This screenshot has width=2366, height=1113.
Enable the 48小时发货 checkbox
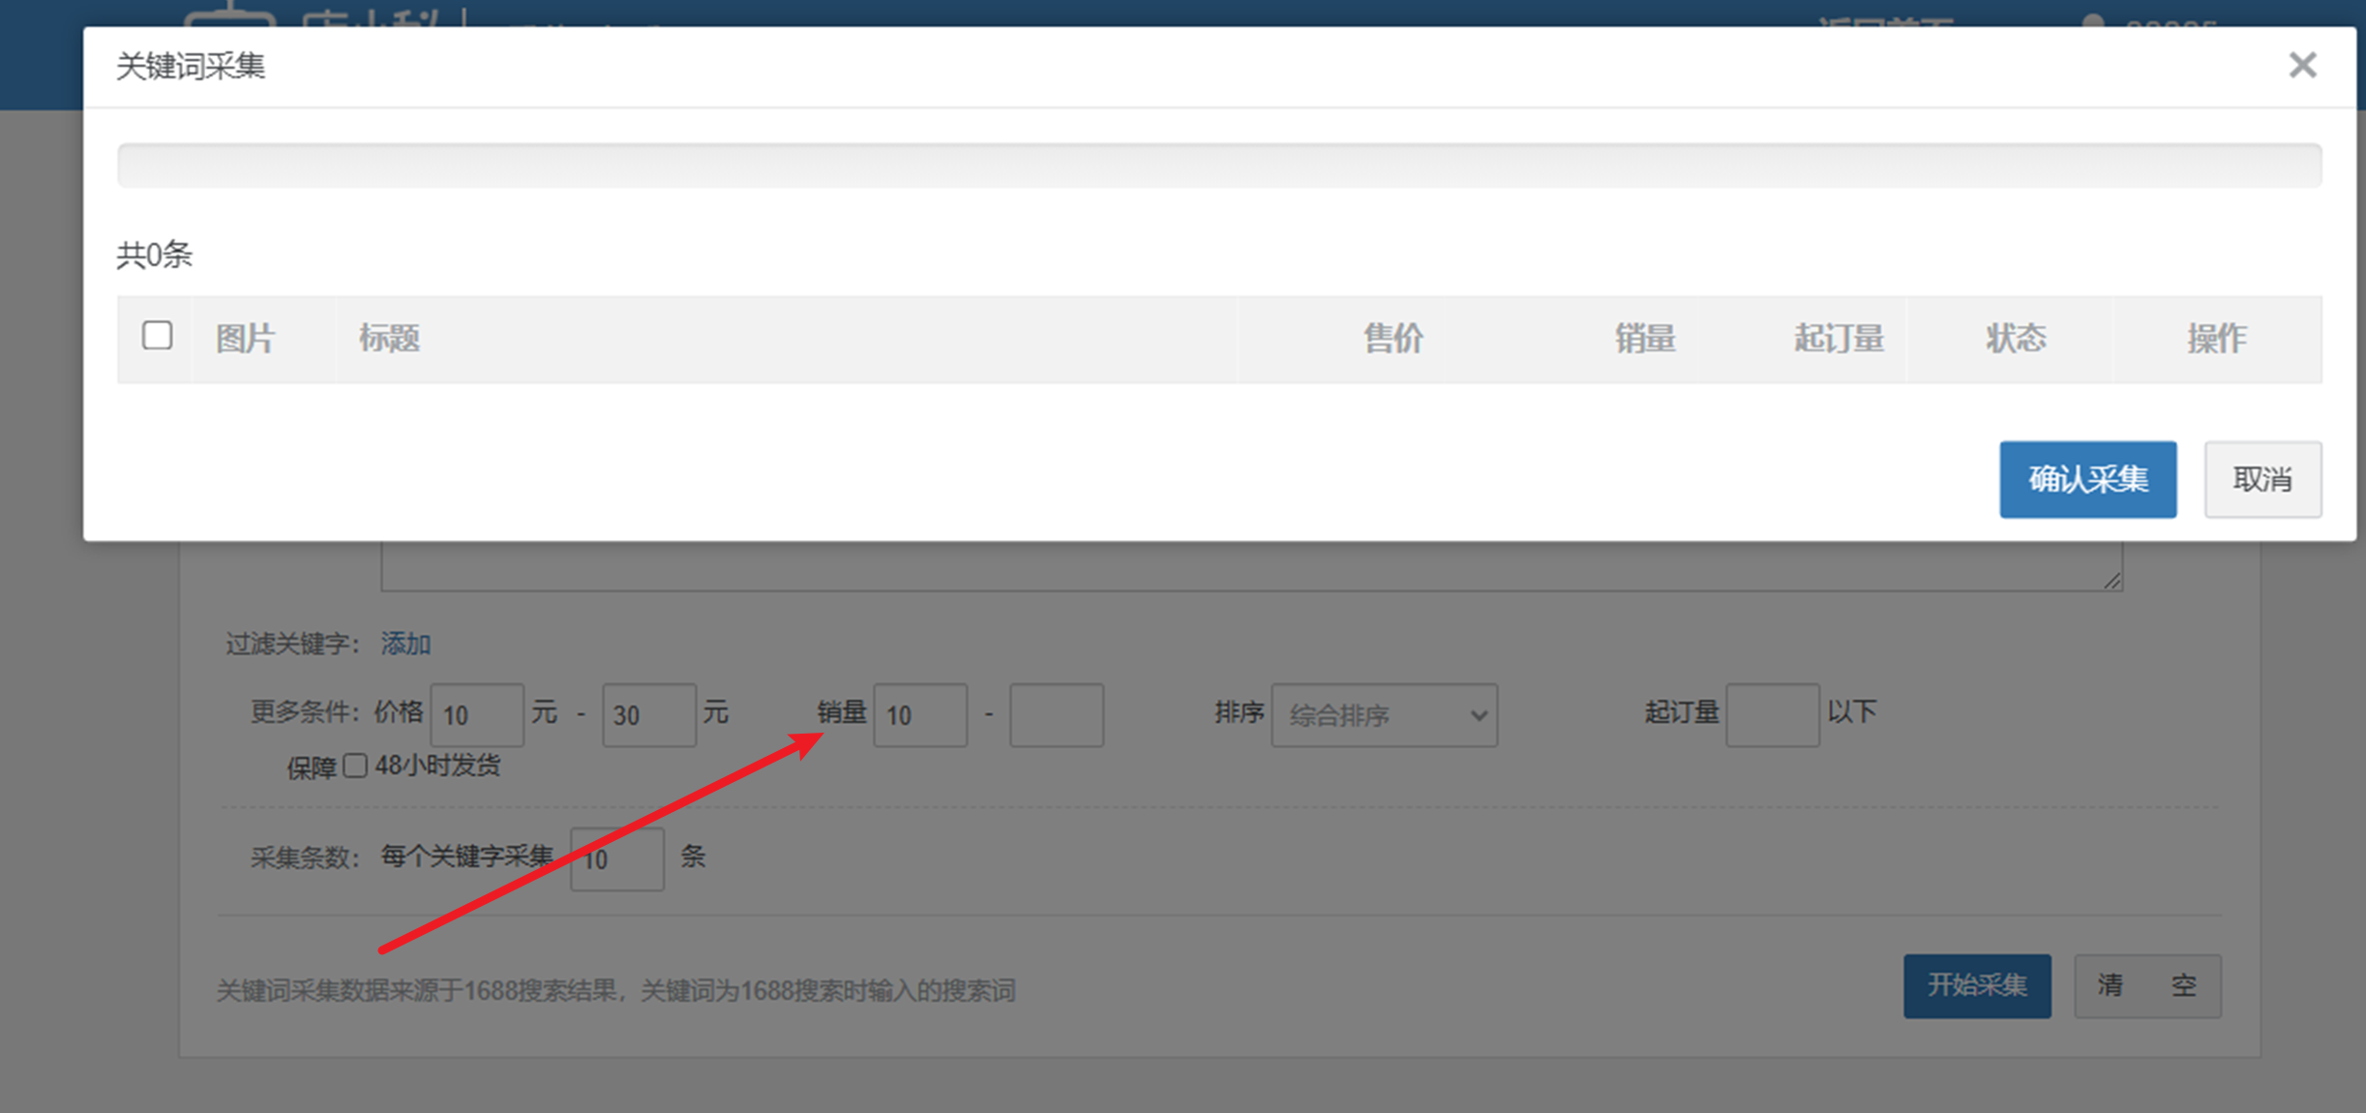[355, 766]
